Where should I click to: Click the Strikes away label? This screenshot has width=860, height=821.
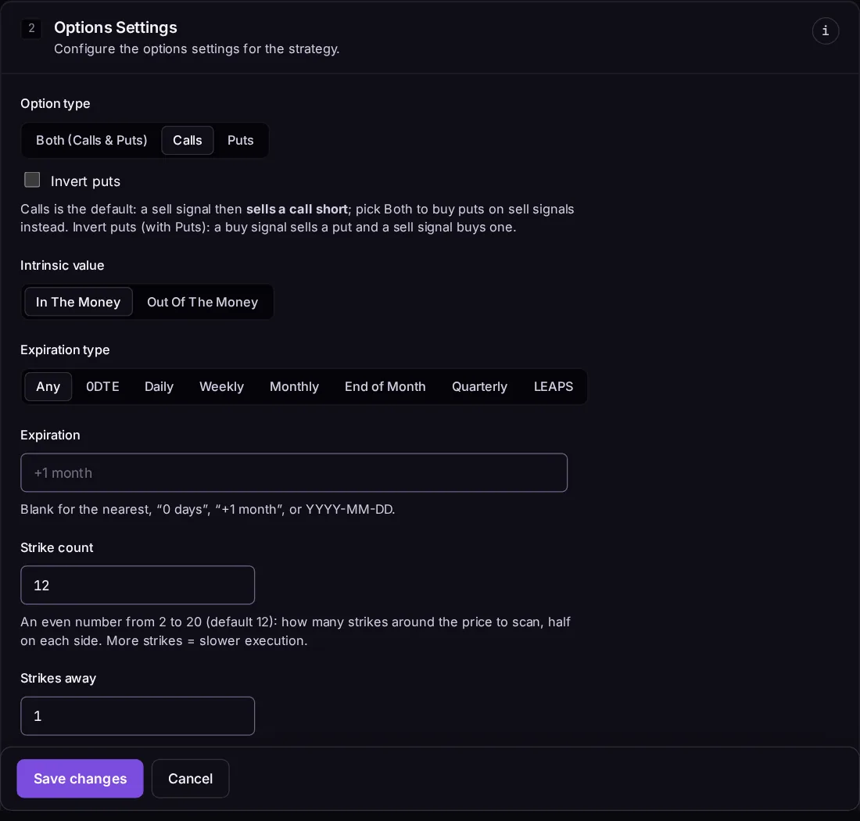(58, 679)
